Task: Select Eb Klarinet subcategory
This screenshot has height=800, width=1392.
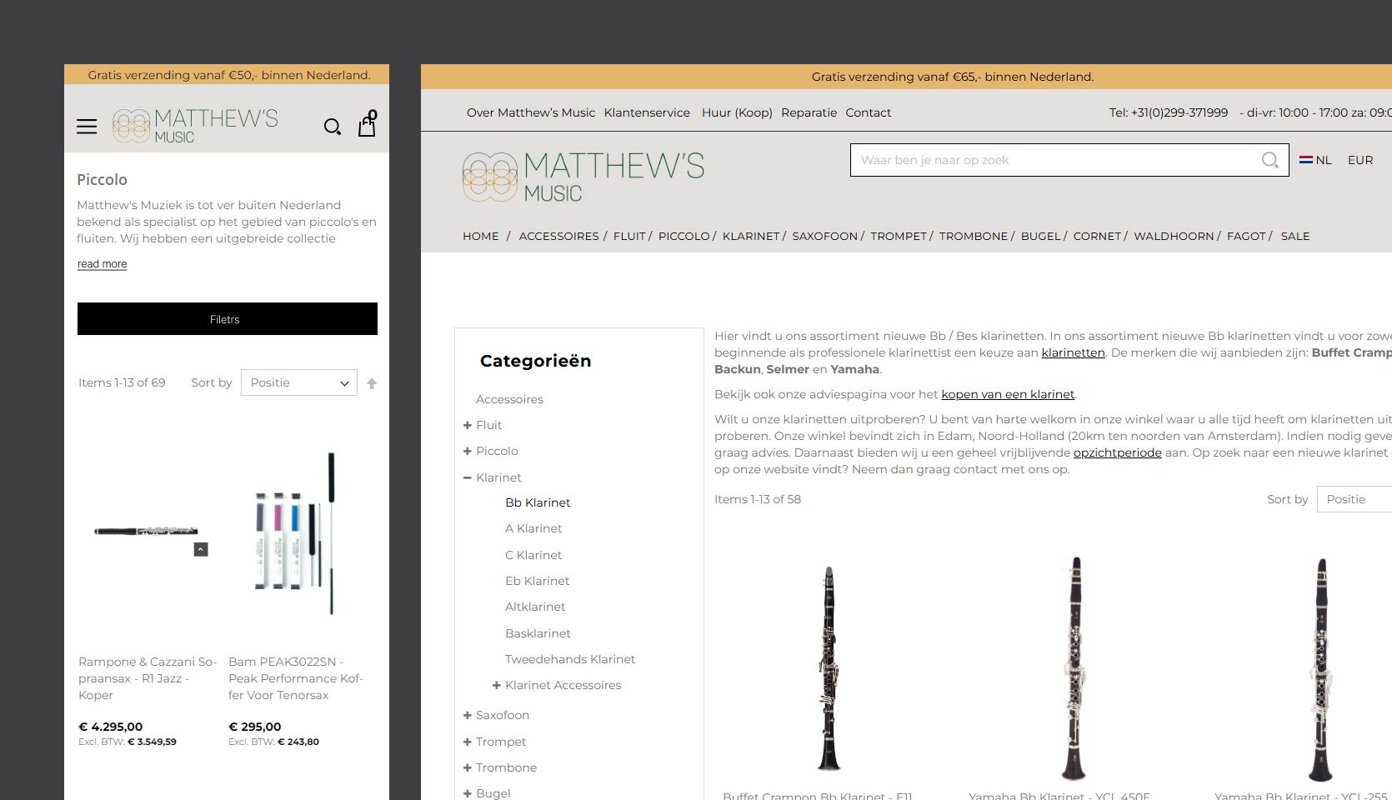Action: tap(538, 581)
